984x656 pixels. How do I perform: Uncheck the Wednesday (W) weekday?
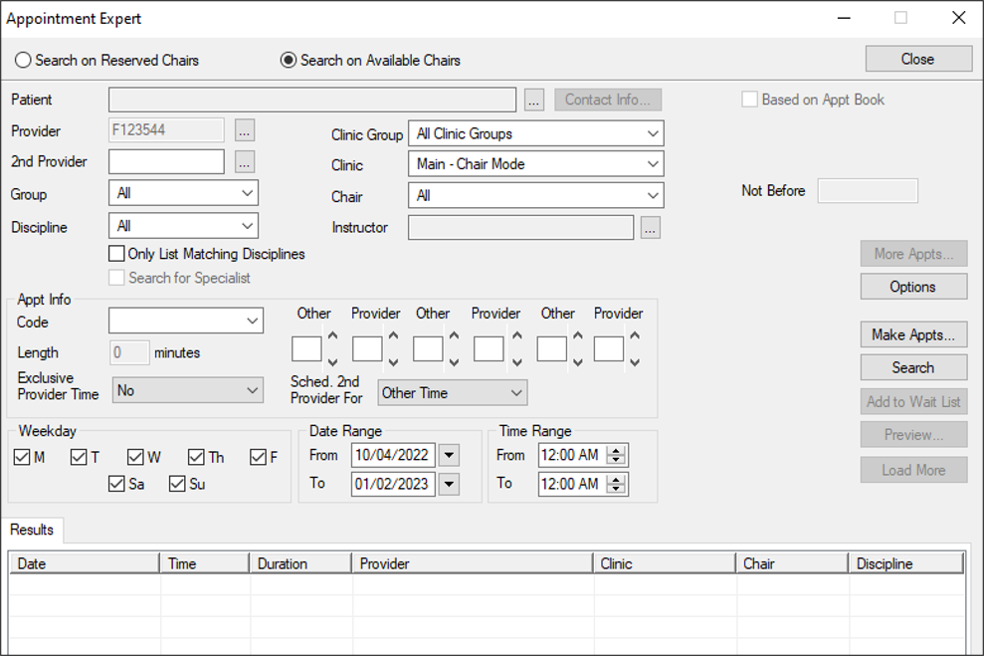point(135,457)
